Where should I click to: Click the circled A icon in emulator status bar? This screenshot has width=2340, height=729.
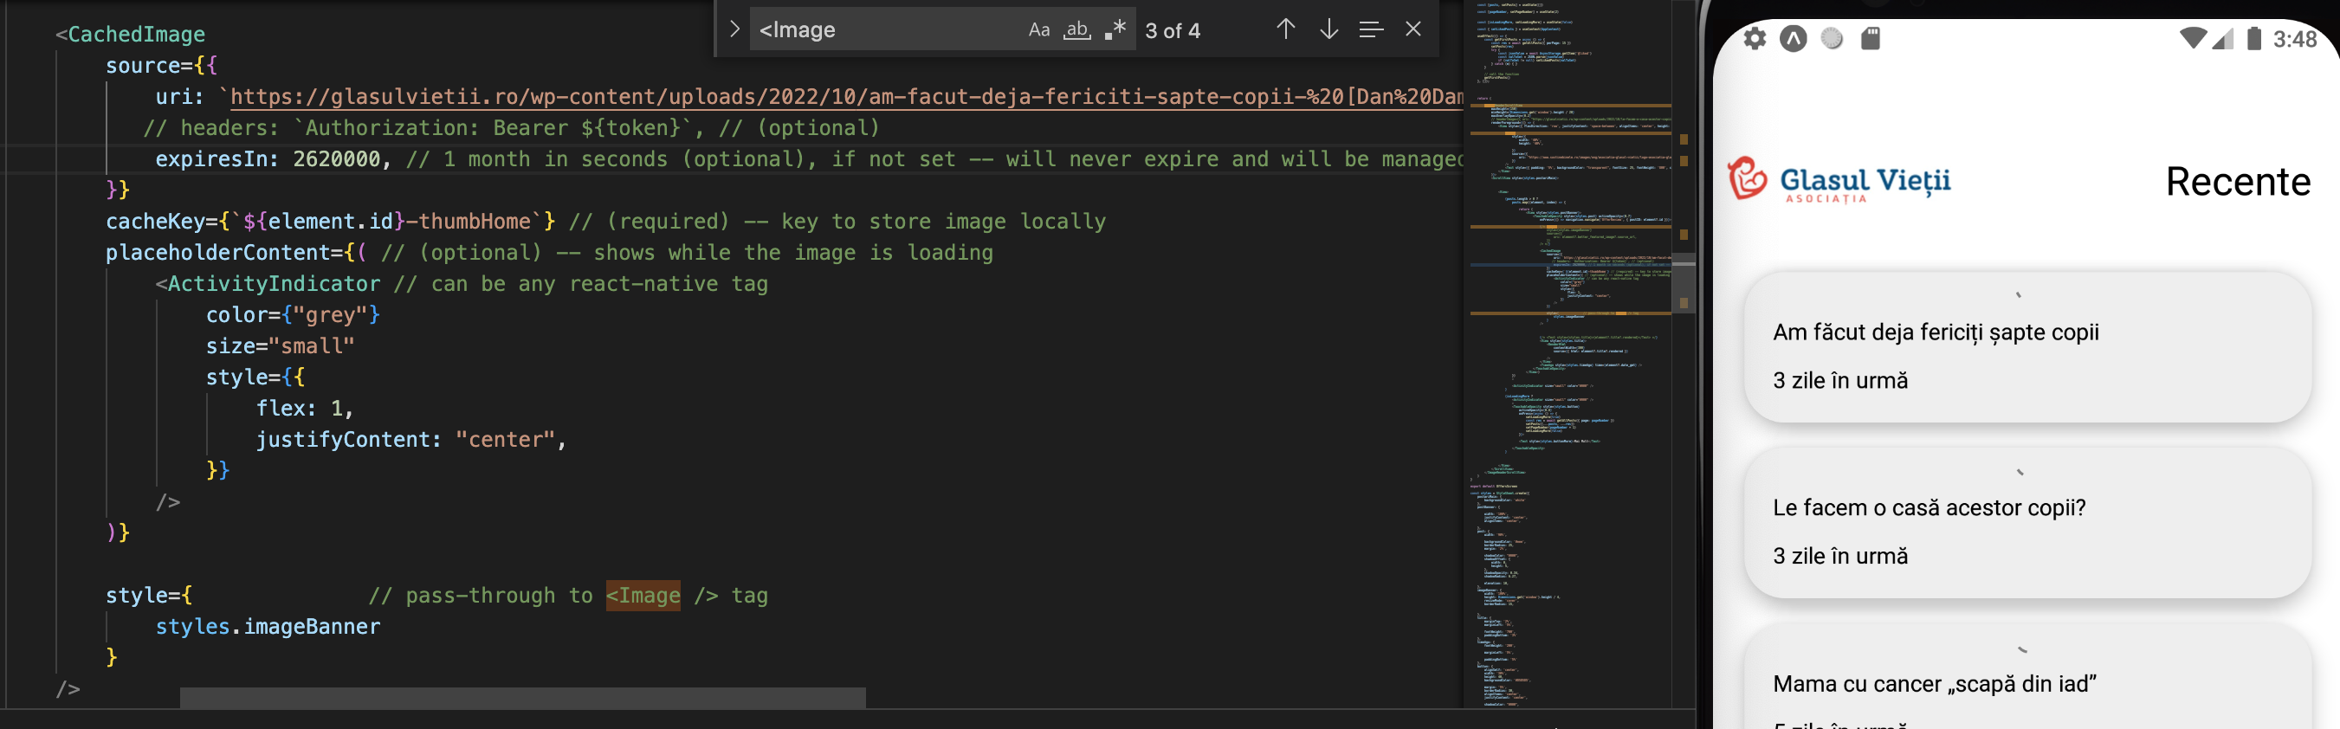point(1793,39)
